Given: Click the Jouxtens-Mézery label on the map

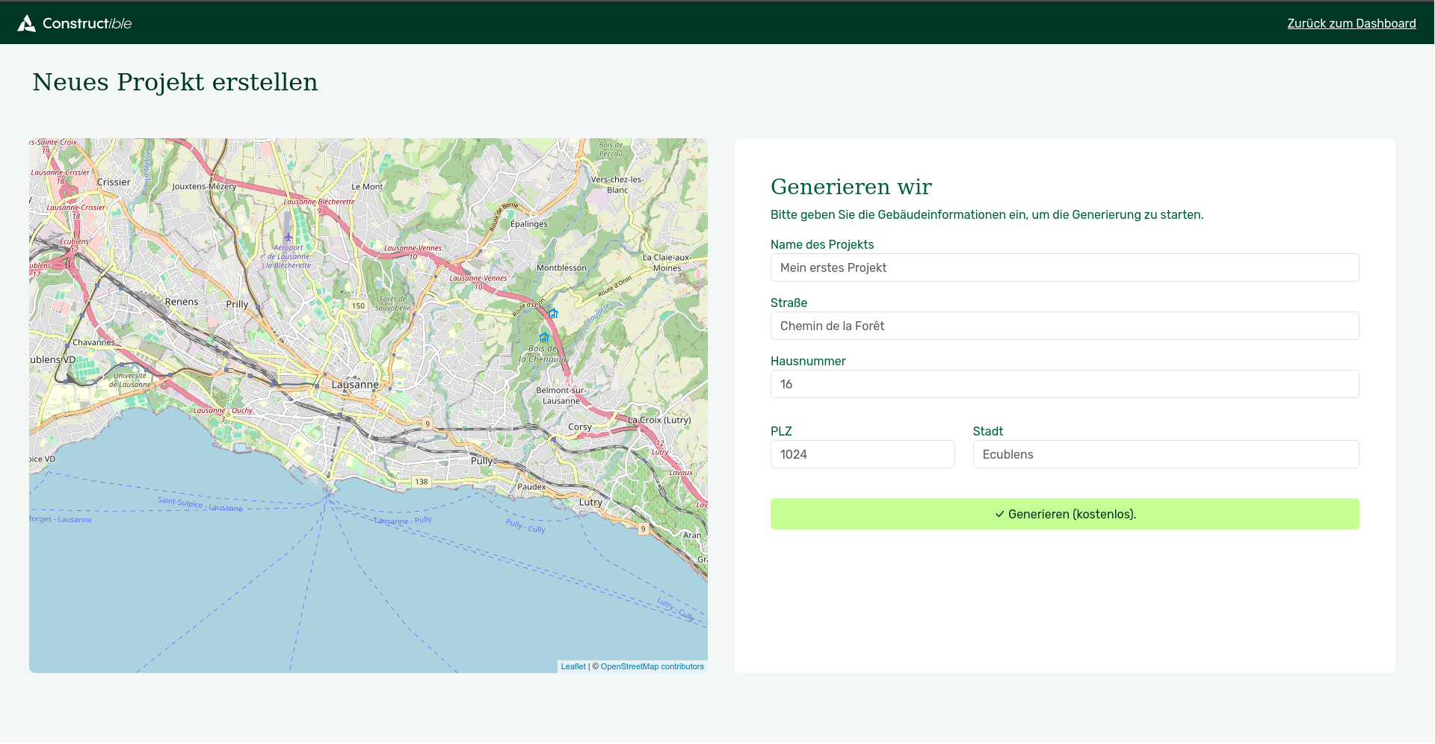Looking at the screenshot, I should pos(204,187).
